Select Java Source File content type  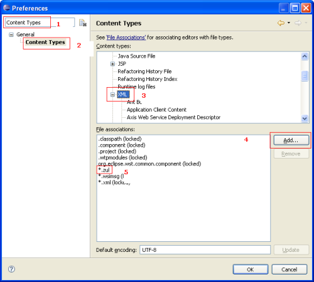coord(136,56)
